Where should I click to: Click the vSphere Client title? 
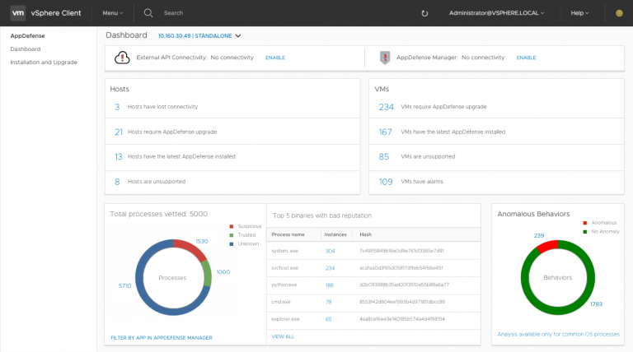56,13
